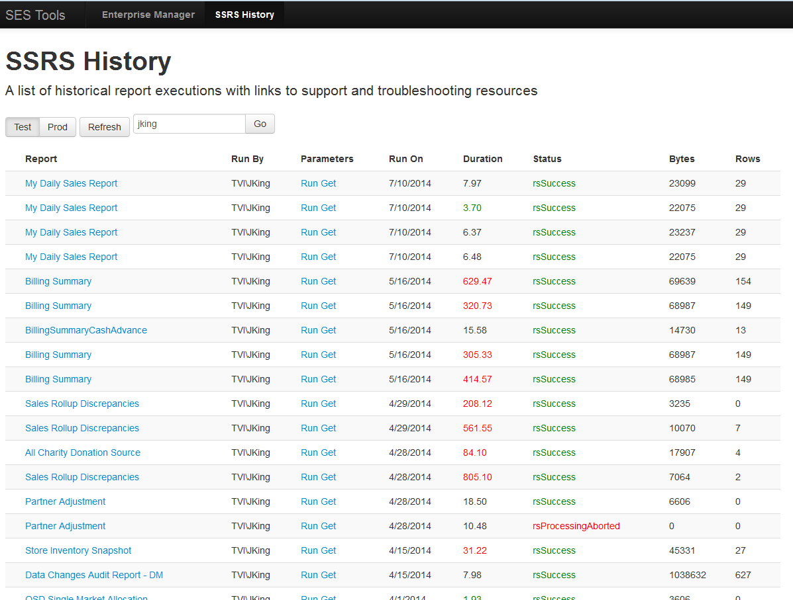This screenshot has width=793, height=600.
Task: Click the Run By column header
Action: tap(247, 159)
